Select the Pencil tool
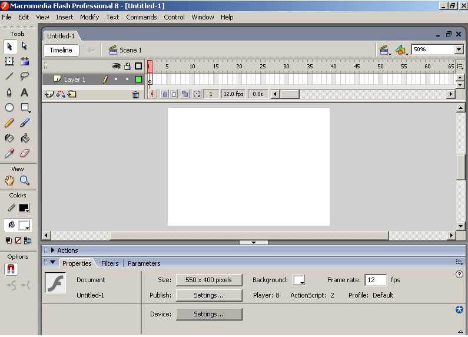Image resolution: width=468 pixels, height=337 pixels. [9, 123]
